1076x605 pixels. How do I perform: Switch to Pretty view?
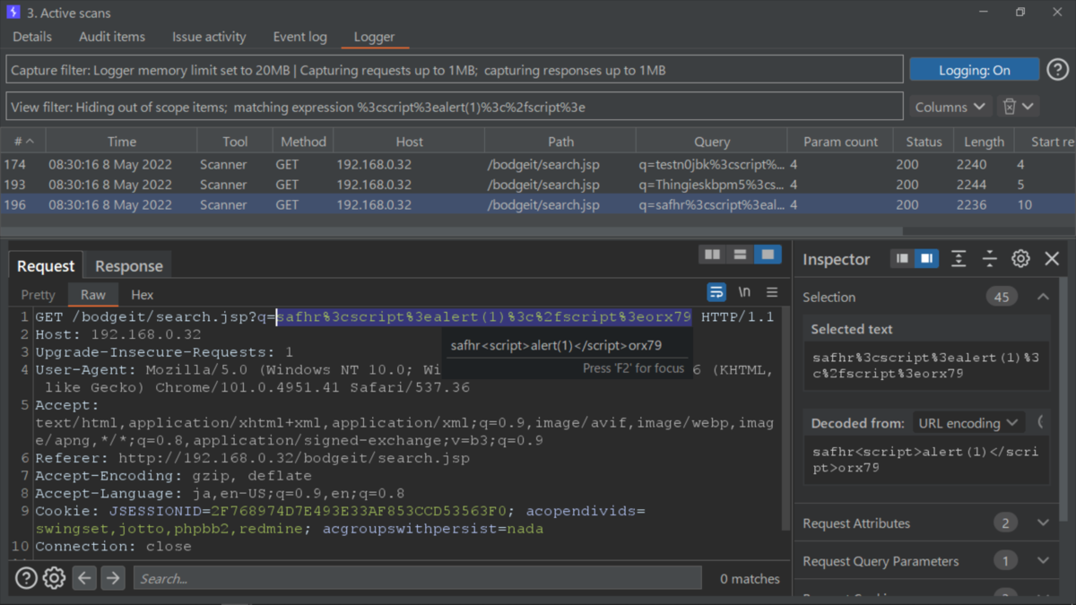click(x=39, y=294)
